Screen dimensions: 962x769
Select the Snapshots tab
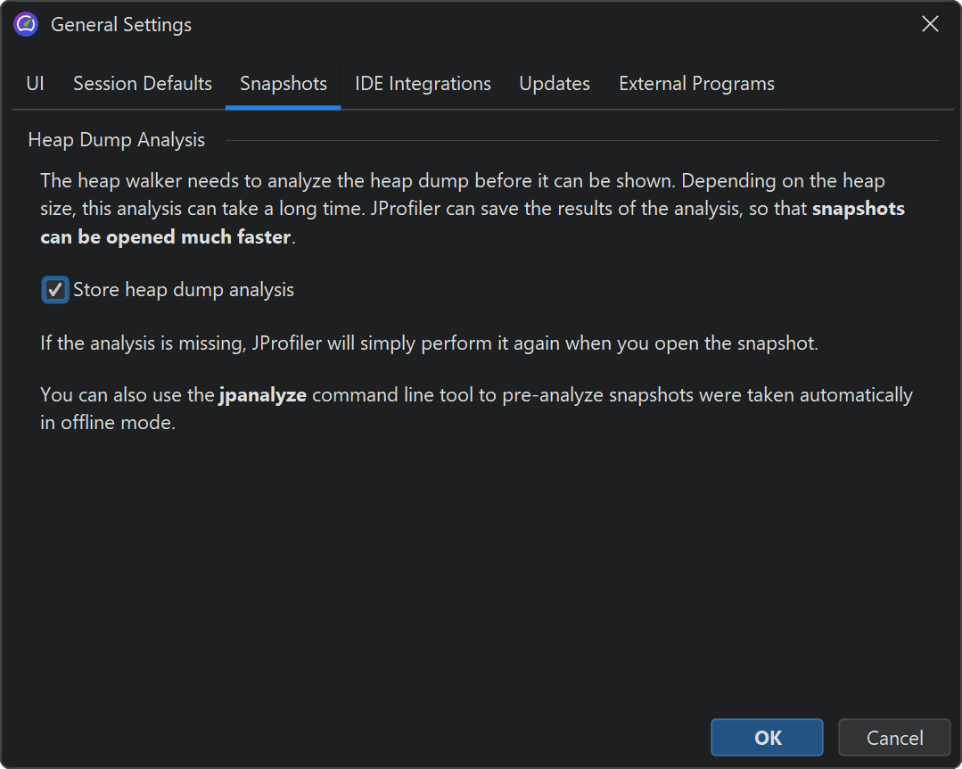(283, 84)
